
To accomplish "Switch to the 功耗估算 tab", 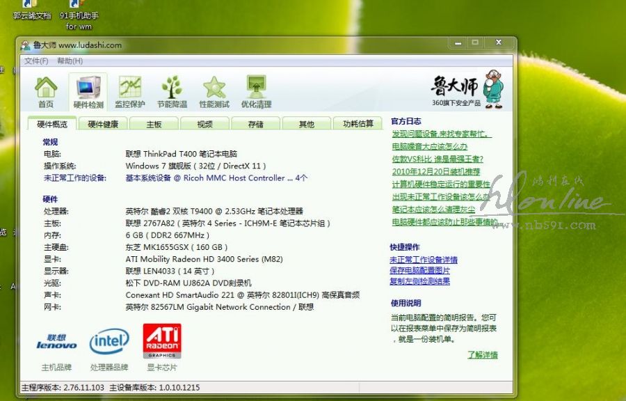I will click(358, 124).
